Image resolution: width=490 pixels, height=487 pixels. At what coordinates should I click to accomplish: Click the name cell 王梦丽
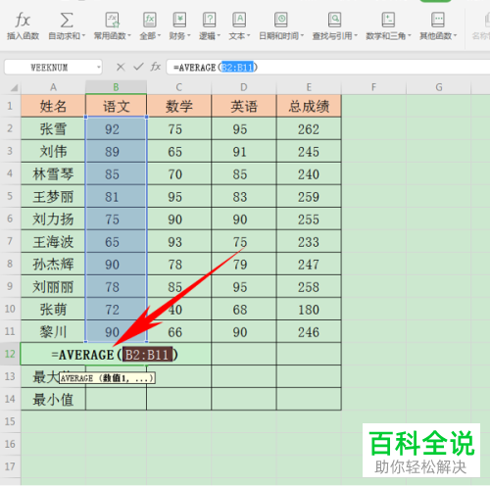(x=53, y=196)
